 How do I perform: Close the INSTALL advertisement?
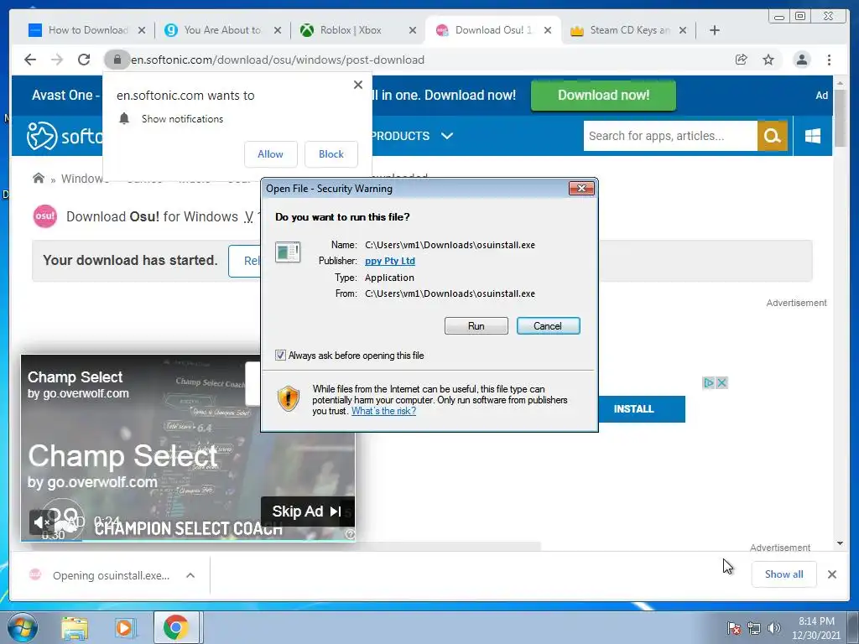coord(721,382)
